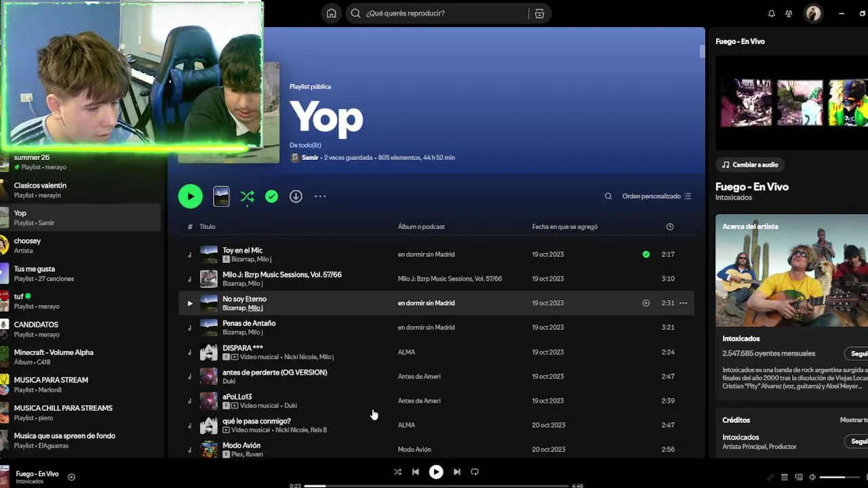Toggle shuffle in the player bar
Image resolution: width=868 pixels, height=488 pixels.
click(x=397, y=472)
